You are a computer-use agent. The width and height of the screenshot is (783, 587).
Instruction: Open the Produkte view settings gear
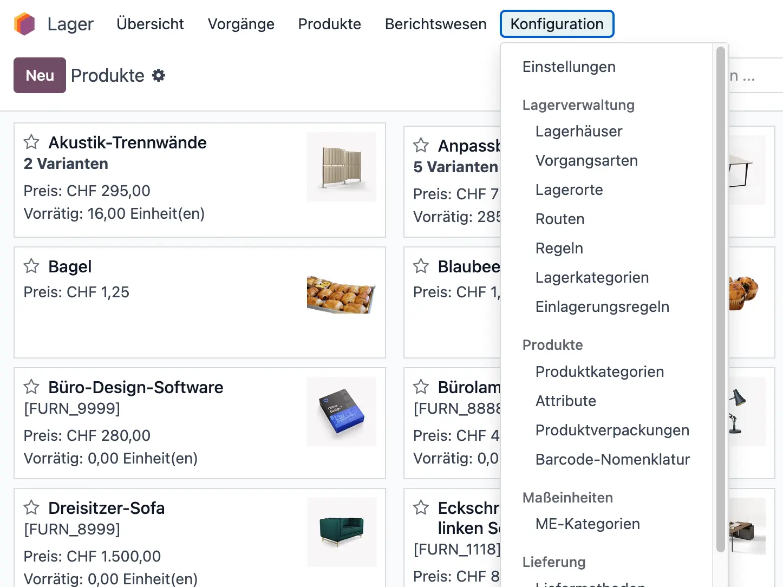tap(158, 75)
